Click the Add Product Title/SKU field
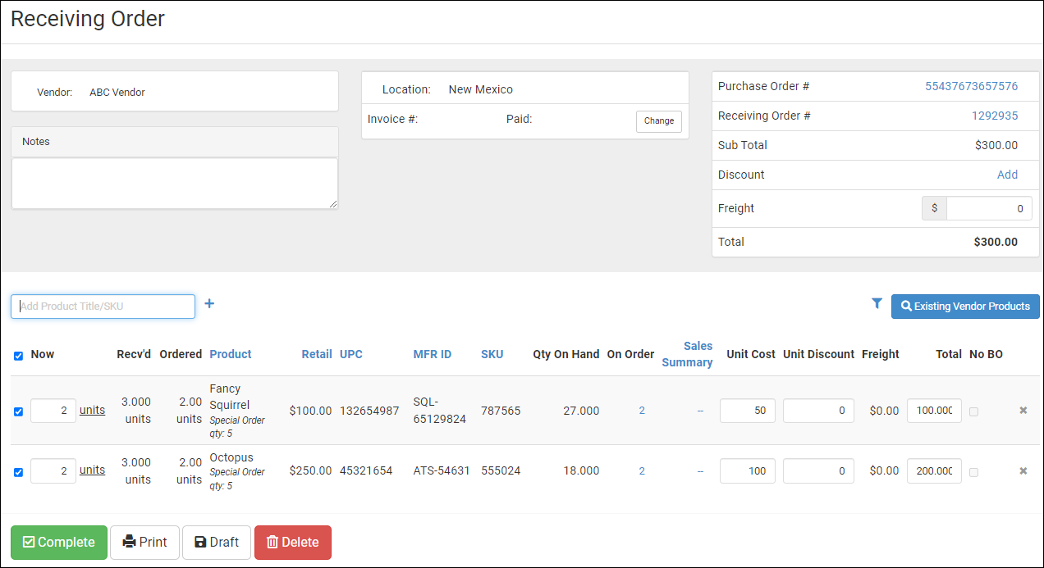Screen dimensions: 1044x568 click(x=103, y=307)
